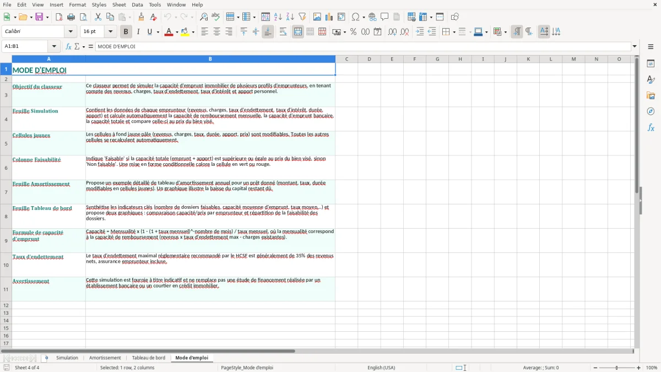Click the Sort Descending icon

[x=290, y=17]
